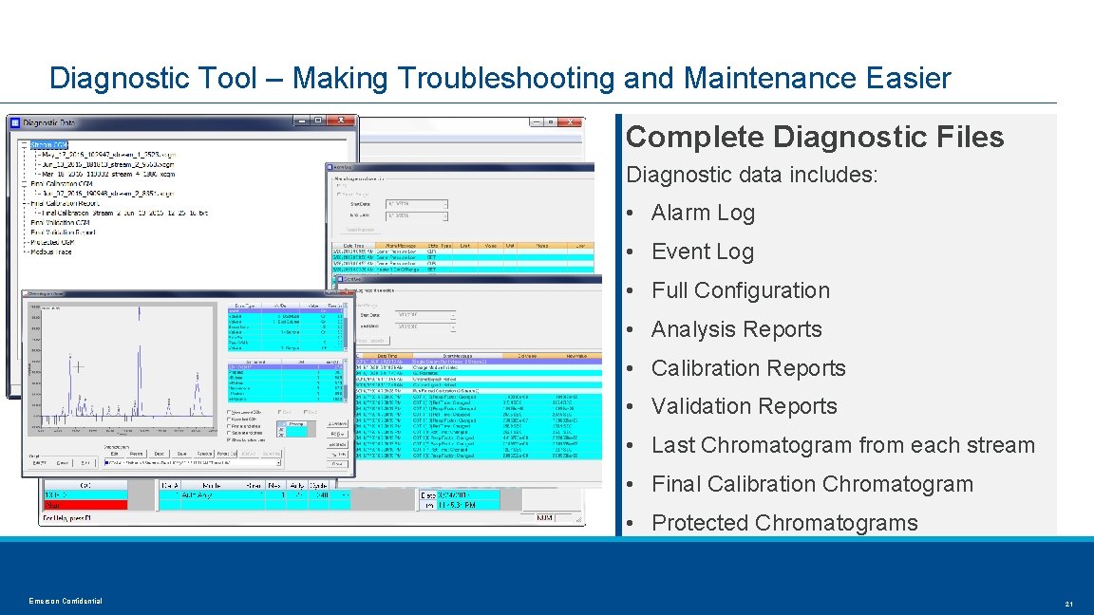Click the scrollbar of the timed events table
Screen dimensions: 1094x615
pos(346,327)
